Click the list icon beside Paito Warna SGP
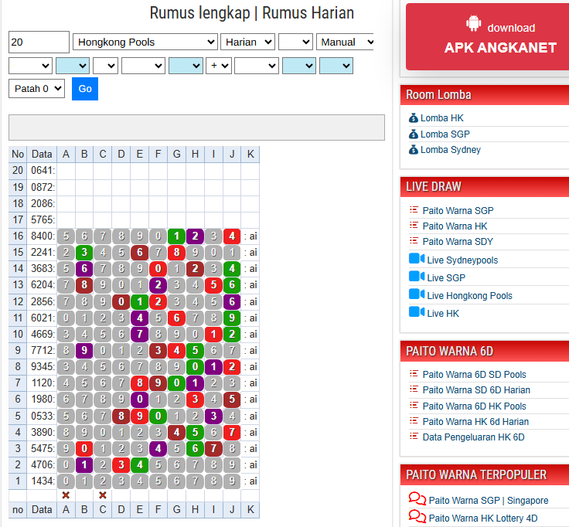Image resolution: width=569 pixels, height=527 pixels. [x=414, y=210]
